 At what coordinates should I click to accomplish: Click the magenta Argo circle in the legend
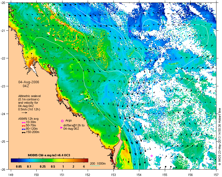tap(62, 121)
